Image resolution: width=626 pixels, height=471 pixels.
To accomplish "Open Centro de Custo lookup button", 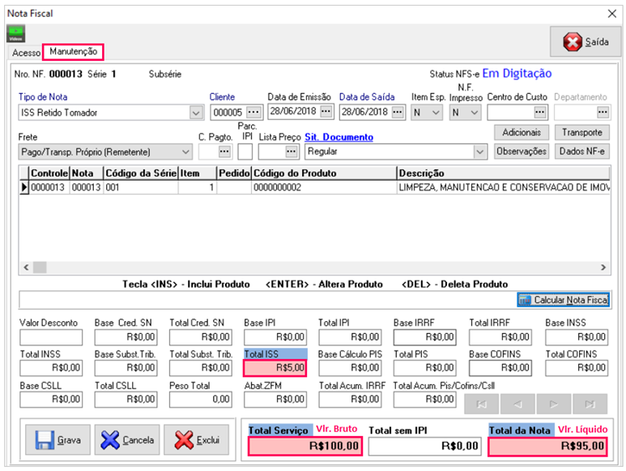I will [x=540, y=112].
